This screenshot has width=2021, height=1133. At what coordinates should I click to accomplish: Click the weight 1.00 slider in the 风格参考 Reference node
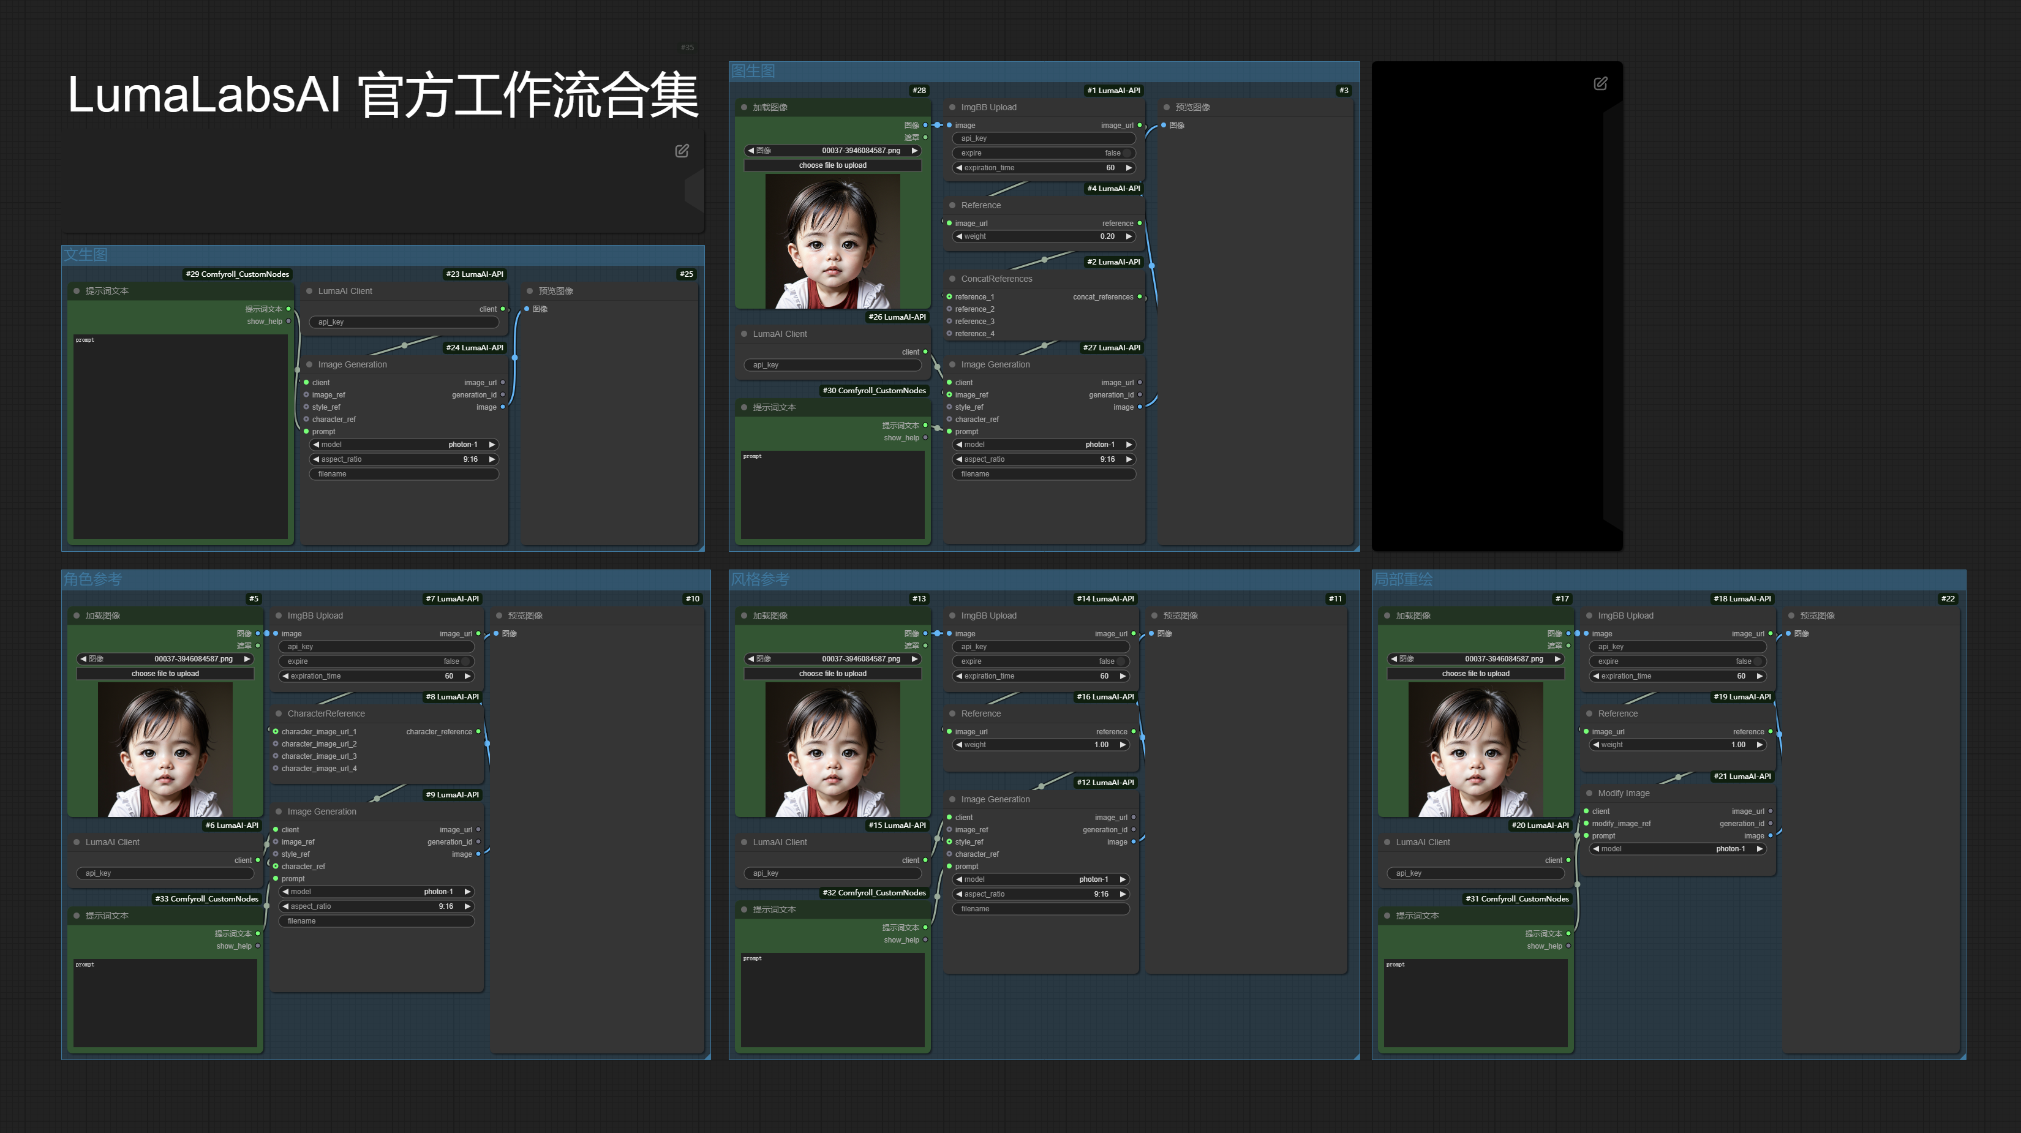point(1041,745)
